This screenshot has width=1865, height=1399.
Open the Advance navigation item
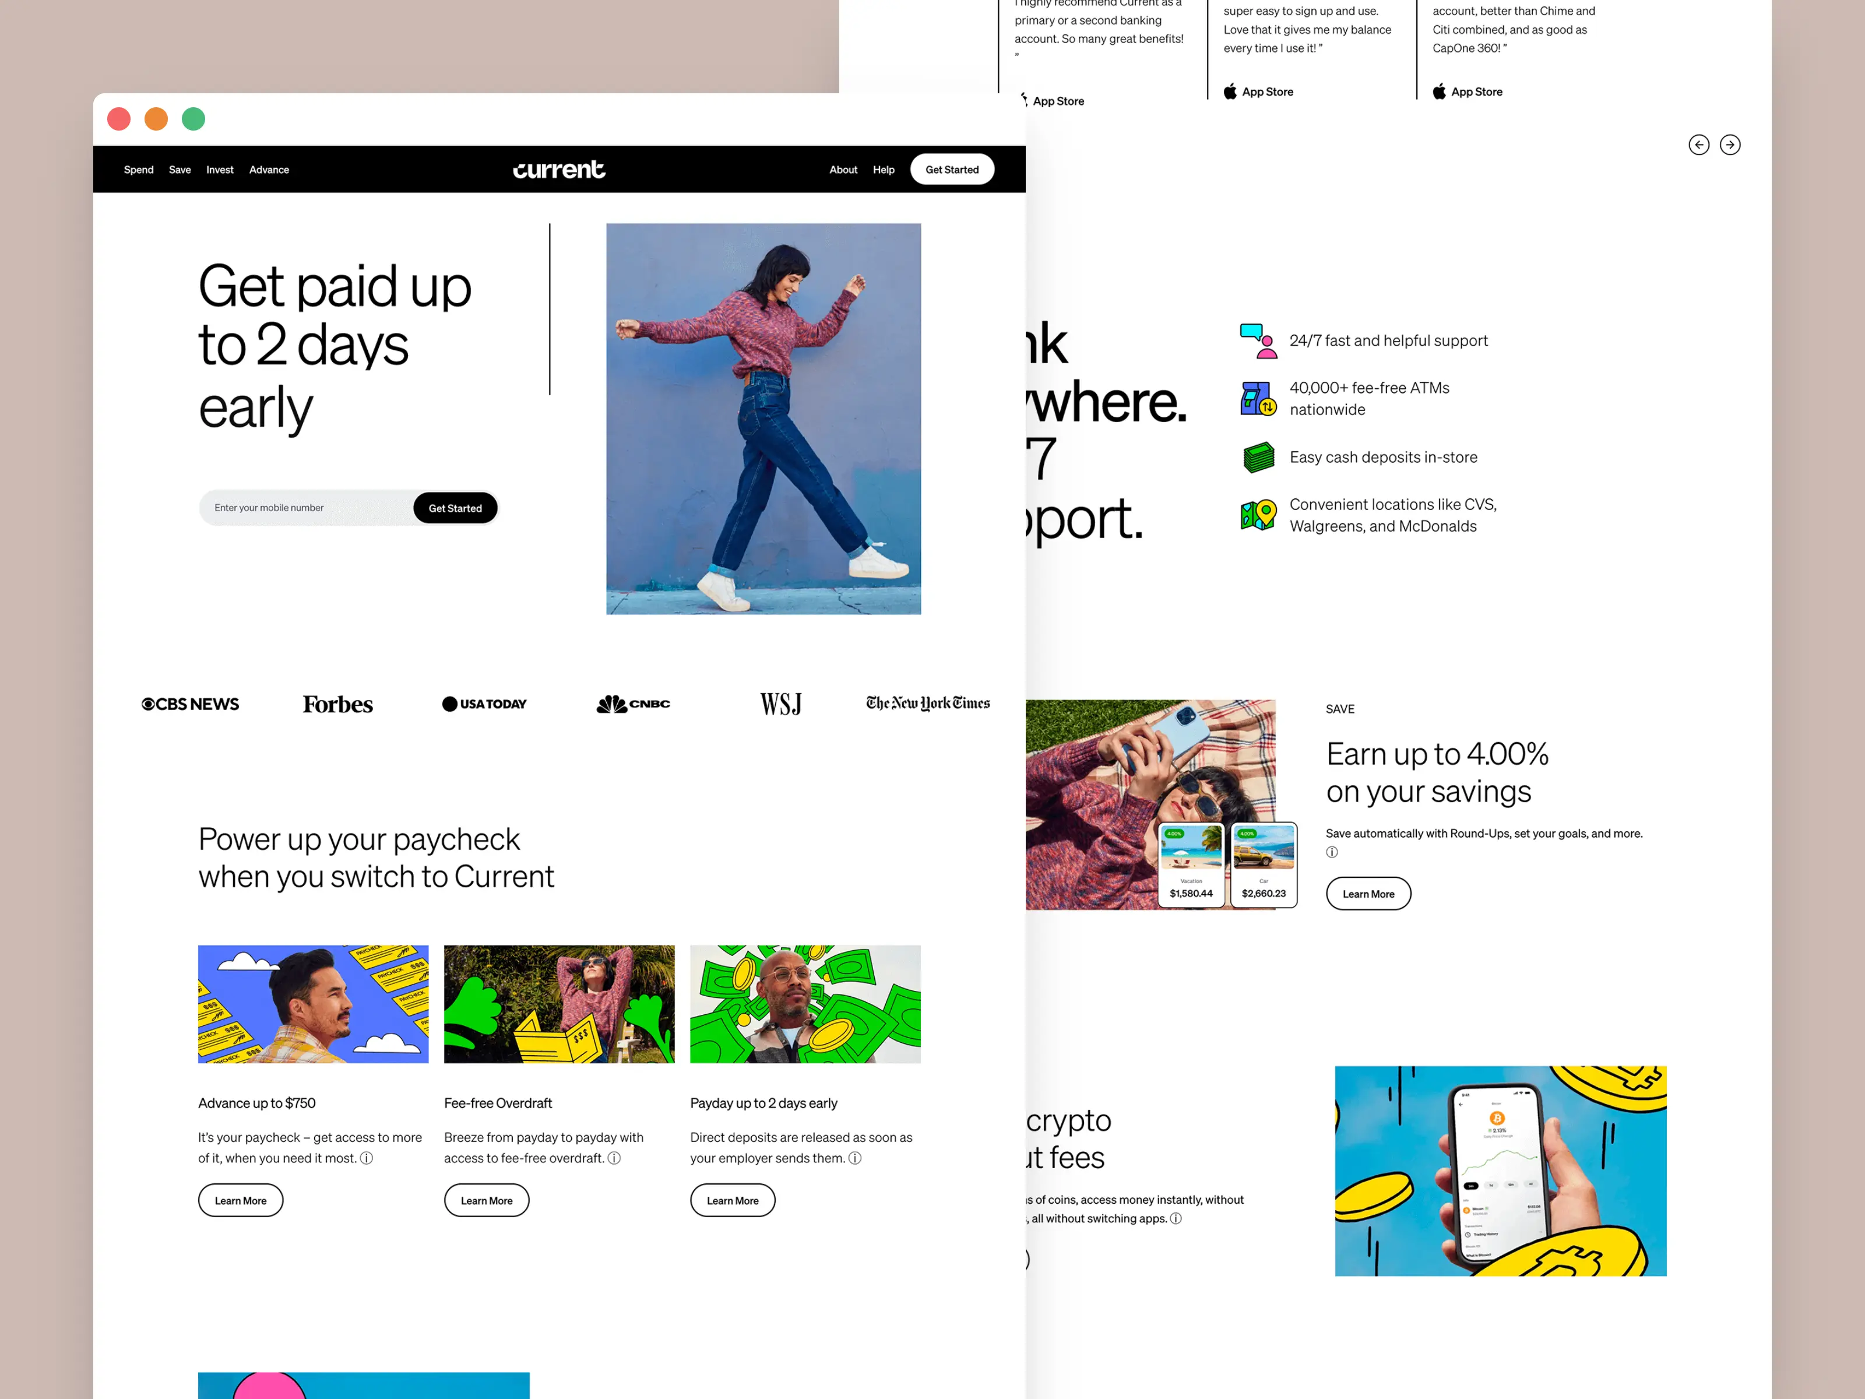pyautogui.click(x=269, y=170)
